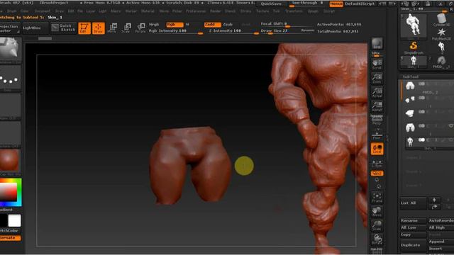
Task: Click the All High button
Action: (441, 227)
